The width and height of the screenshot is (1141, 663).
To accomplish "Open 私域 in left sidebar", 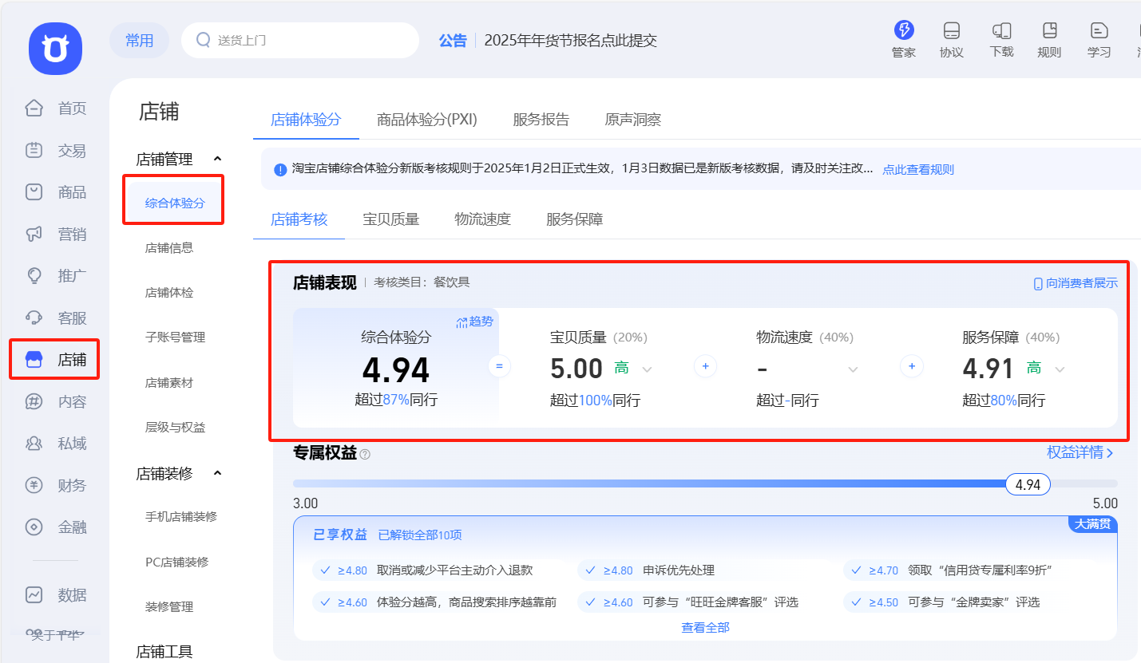I will (56, 444).
